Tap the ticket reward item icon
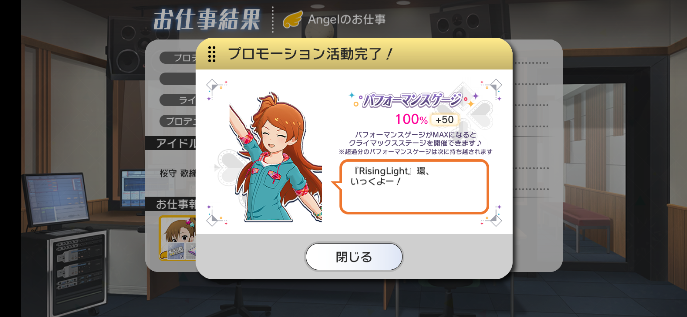 [176, 251]
